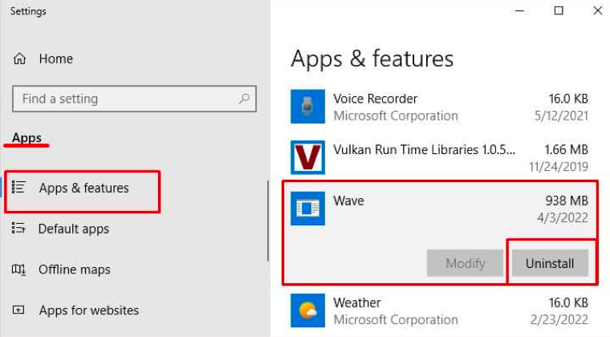Maximize the Settings window
This screenshot has height=337, width=610.
click(559, 10)
